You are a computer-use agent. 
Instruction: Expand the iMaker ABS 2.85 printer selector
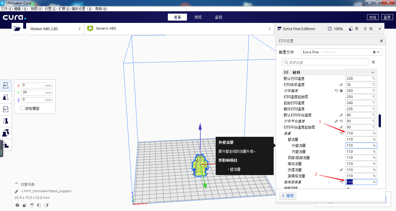click(55, 29)
